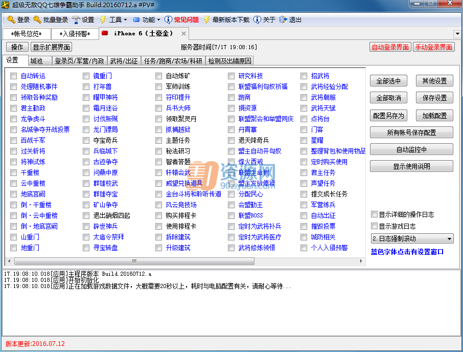Switch to the *入侵预警* tab
Viewport: 463px width, 352px height.
[x=75, y=34]
